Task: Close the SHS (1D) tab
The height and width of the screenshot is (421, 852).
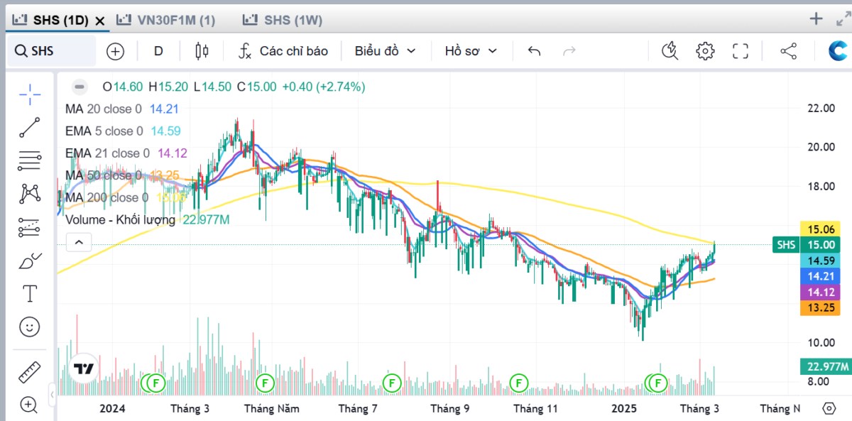Action: tap(100, 21)
